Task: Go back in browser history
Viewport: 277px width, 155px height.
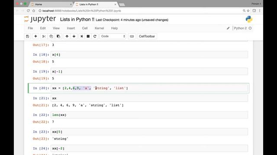Action: coord(17,11)
